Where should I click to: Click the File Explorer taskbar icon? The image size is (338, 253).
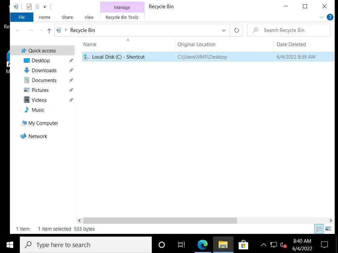(223, 245)
